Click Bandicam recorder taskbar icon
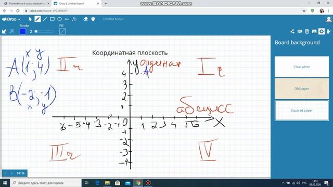The width and height of the screenshot is (333, 187). tap(148, 183)
